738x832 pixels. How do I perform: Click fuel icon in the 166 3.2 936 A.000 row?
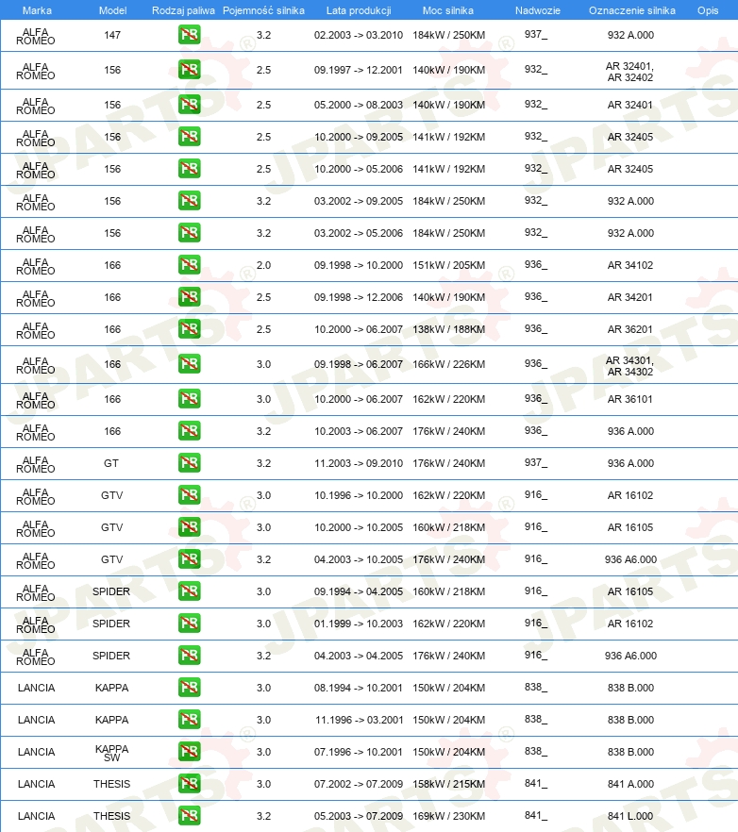pyautogui.click(x=190, y=431)
